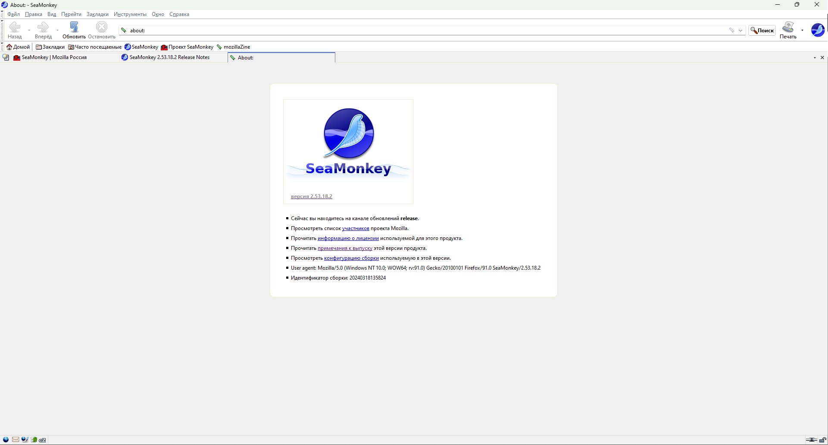Image resolution: width=828 pixels, height=445 pixels.
Task: Click the page identity icon beside about:
Action: point(124,30)
